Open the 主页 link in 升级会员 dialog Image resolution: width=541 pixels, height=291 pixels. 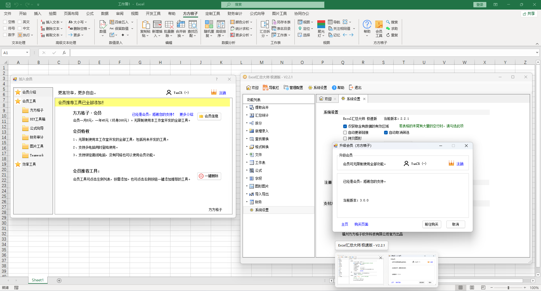coord(345,224)
